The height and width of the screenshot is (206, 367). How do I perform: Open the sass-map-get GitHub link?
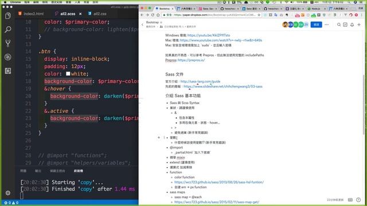(217, 202)
